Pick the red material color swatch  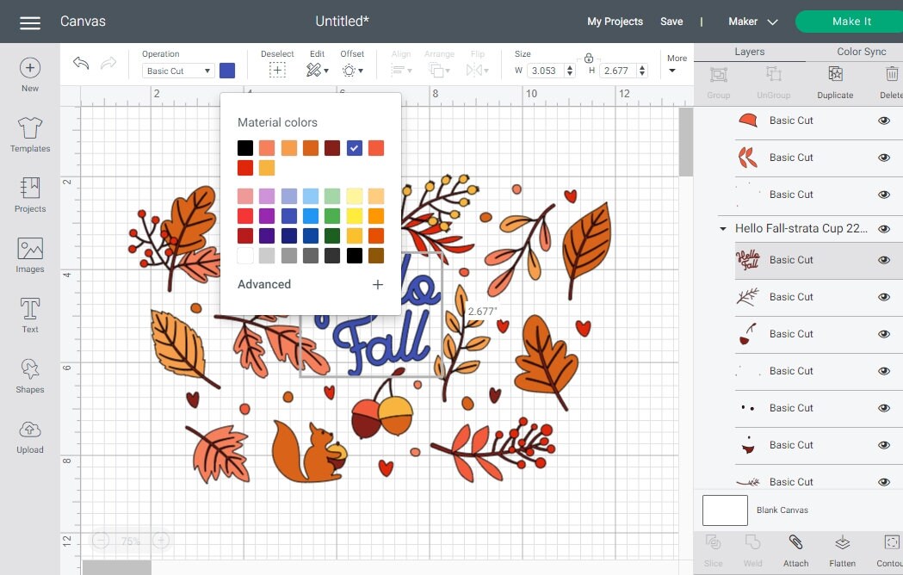[244, 168]
